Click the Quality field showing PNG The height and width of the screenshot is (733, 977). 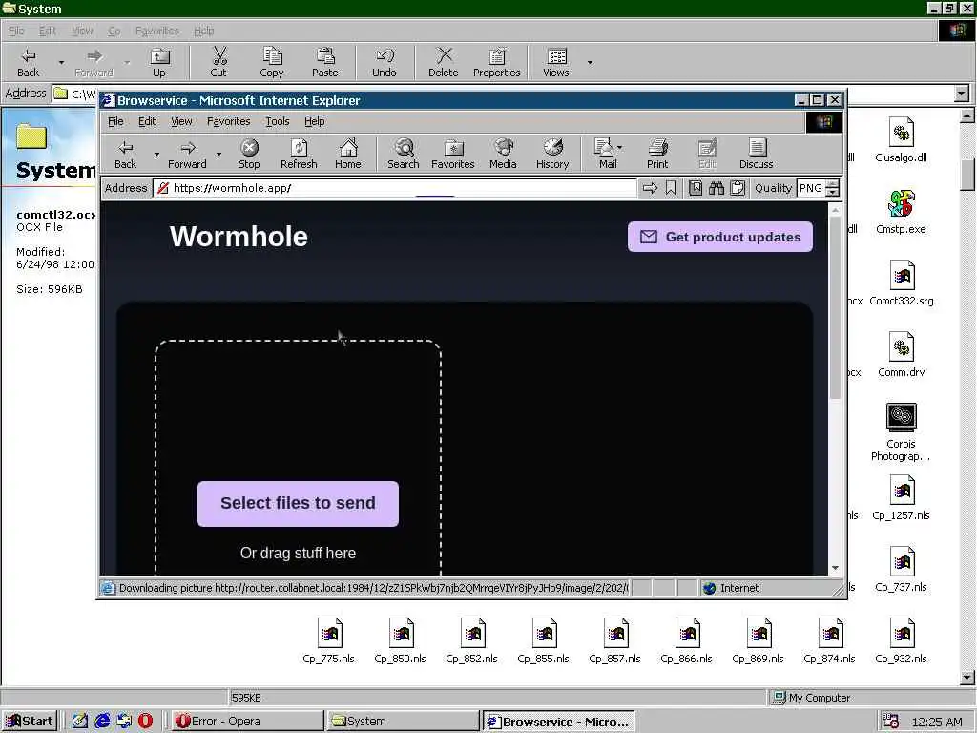pyautogui.click(x=811, y=188)
